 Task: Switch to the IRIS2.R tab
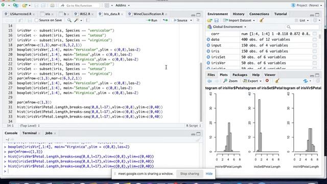click(x=85, y=14)
